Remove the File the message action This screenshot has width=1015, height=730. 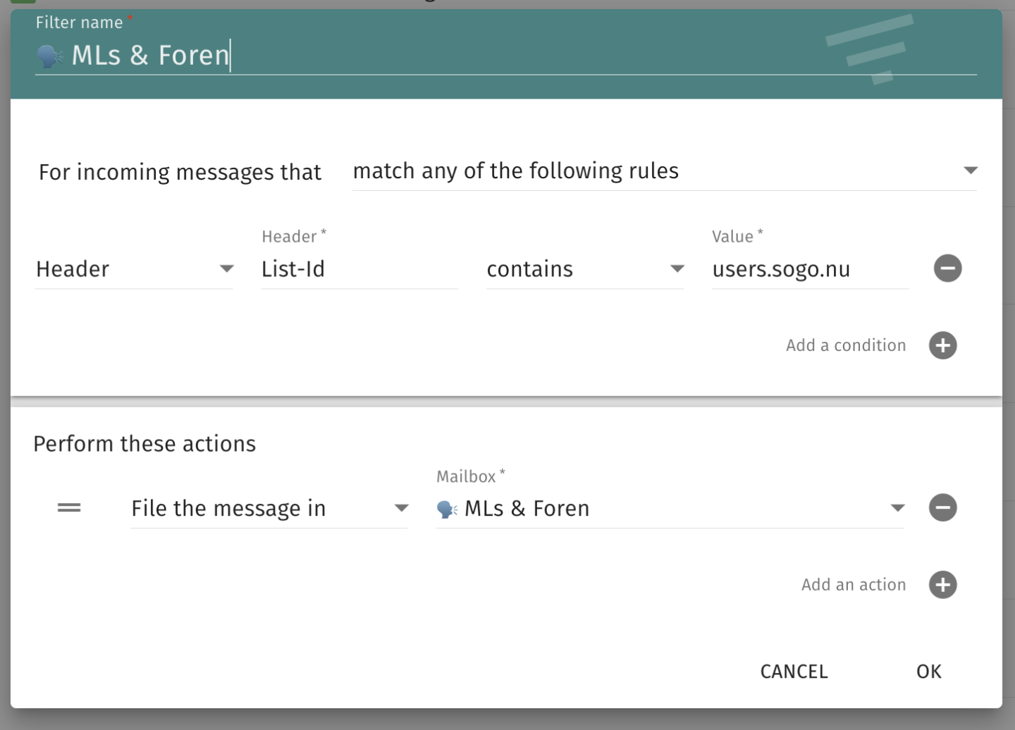tap(942, 507)
